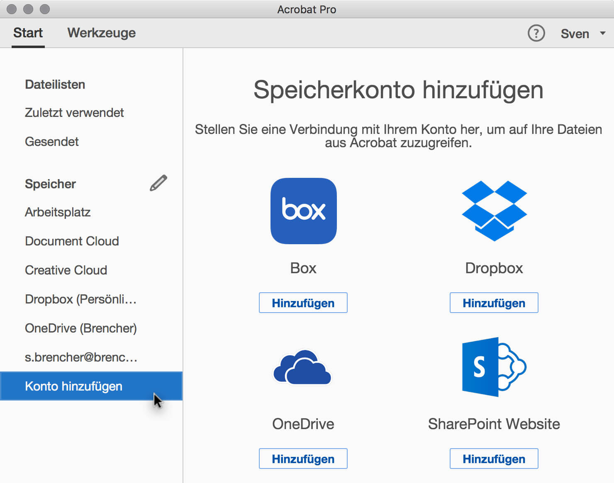Add a OneDrive account with Hinzufügen
This screenshot has width=614, height=483.
[x=303, y=459]
